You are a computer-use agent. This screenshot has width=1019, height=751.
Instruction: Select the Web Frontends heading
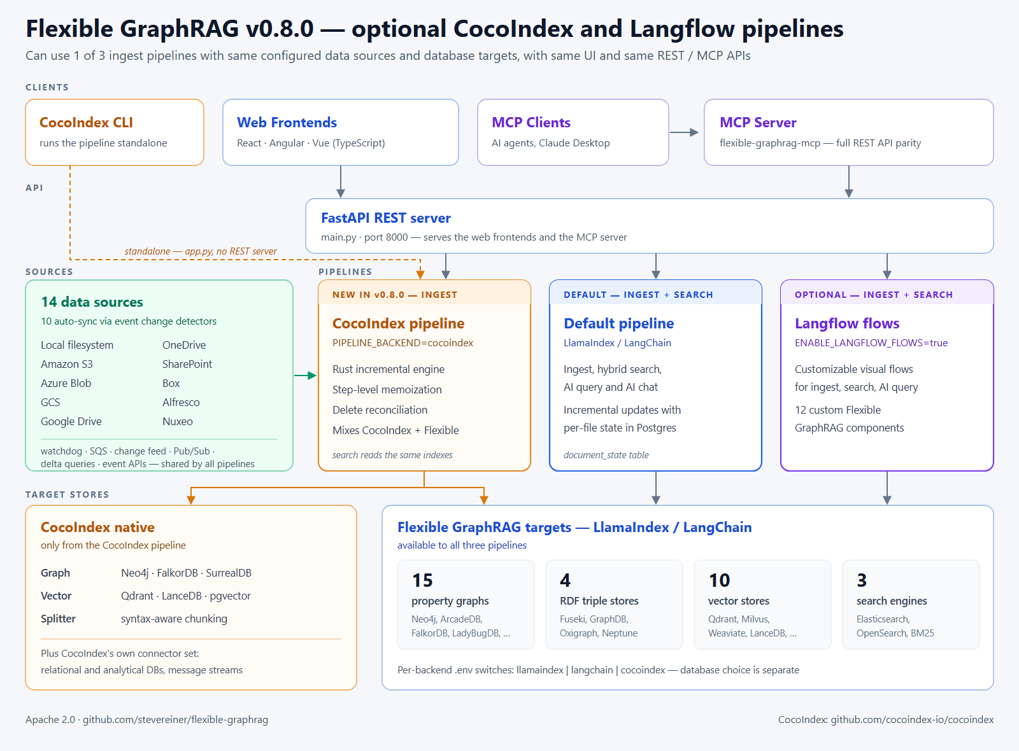(x=287, y=122)
